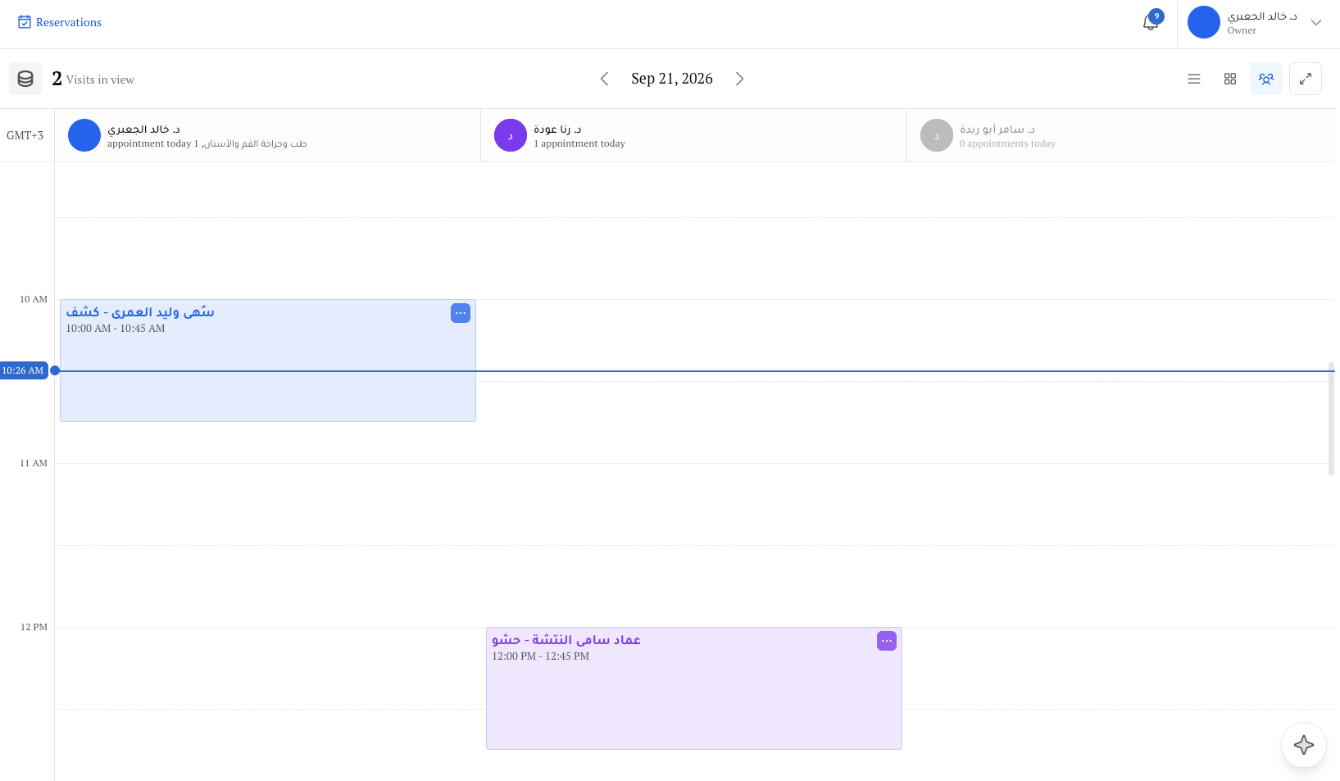Click the blue profile avatar in header

(x=1204, y=22)
